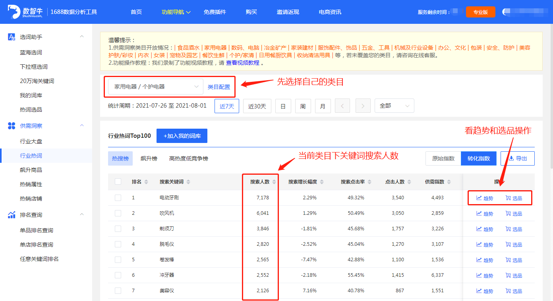
Task: Sort by 搜索点击率 column arrows
Action: point(369,182)
